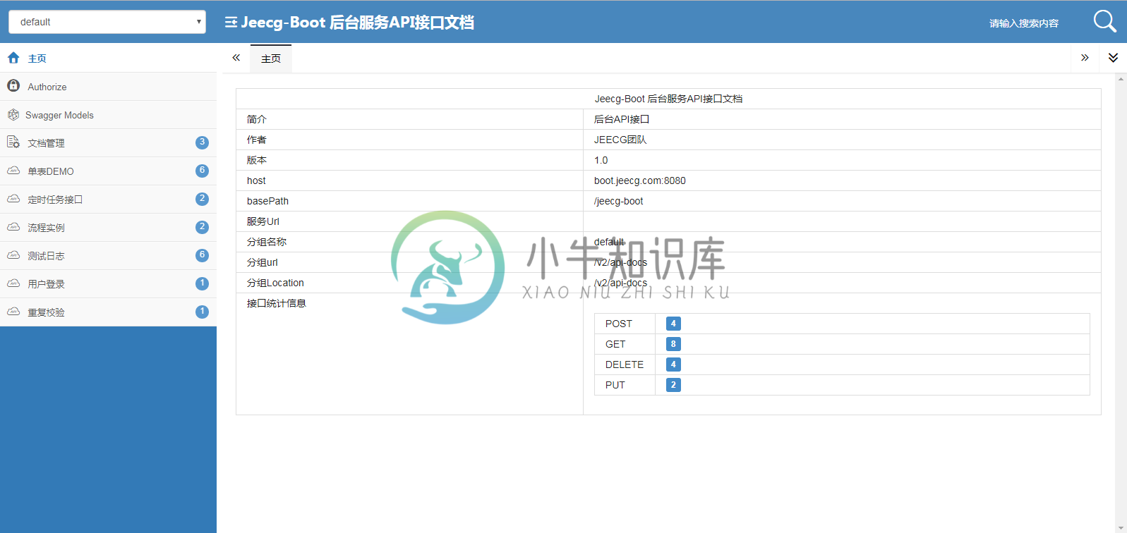Click the 用户登录 count badge 1
The height and width of the screenshot is (533, 1127).
tap(202, 283)
